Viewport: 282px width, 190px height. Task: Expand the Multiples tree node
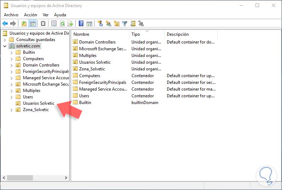(12, 91)
